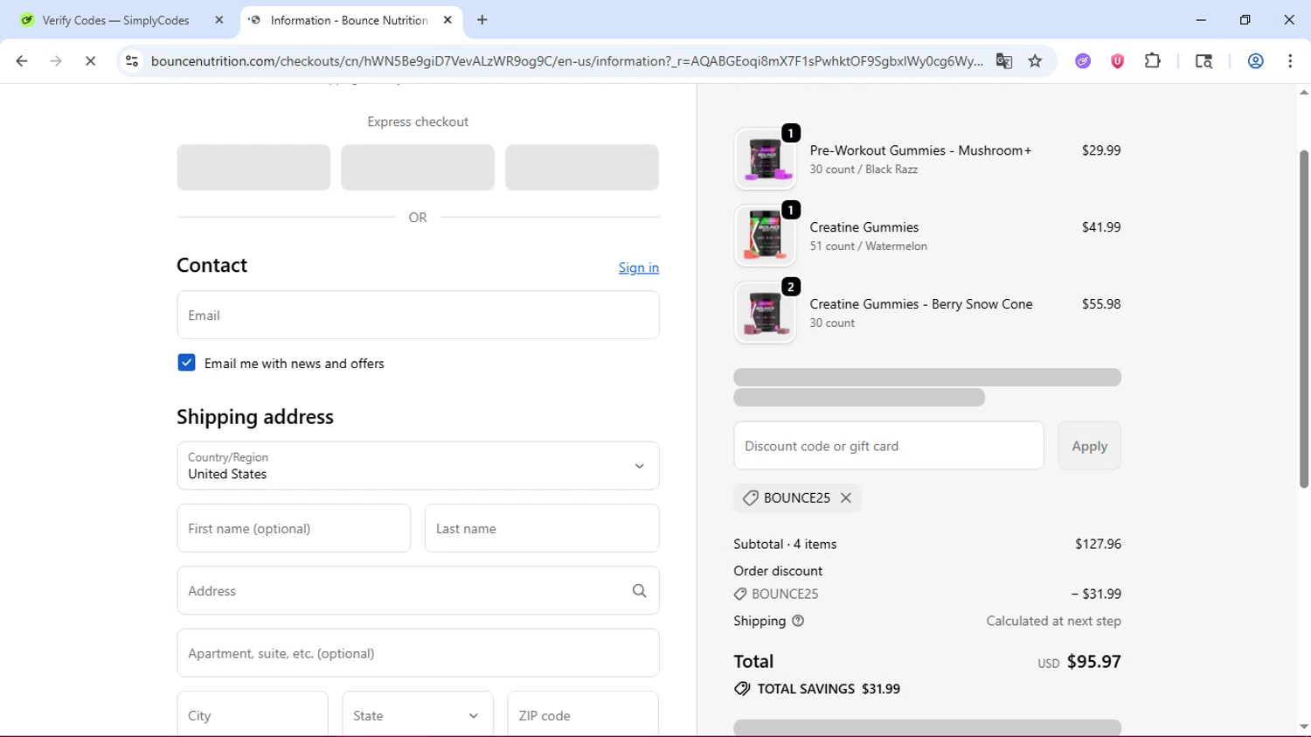Open a new browser tab
The image size is (1311, 737).
pyautogui.click(x=482, y=20)
